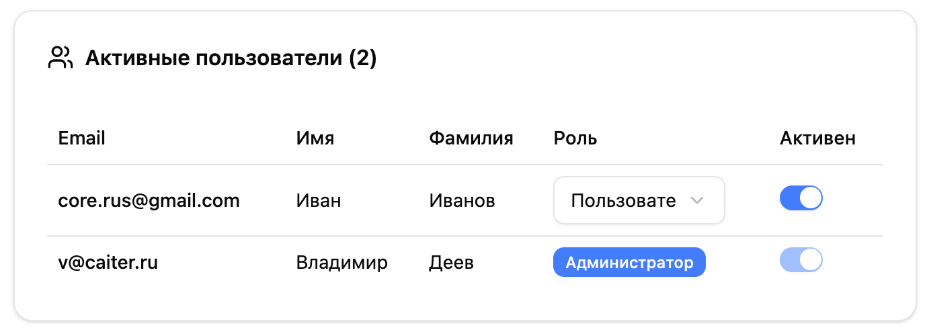Select the first name Владимир cell
The width and height of the screenshot is (929, 336).
click(x=341, y=262)
